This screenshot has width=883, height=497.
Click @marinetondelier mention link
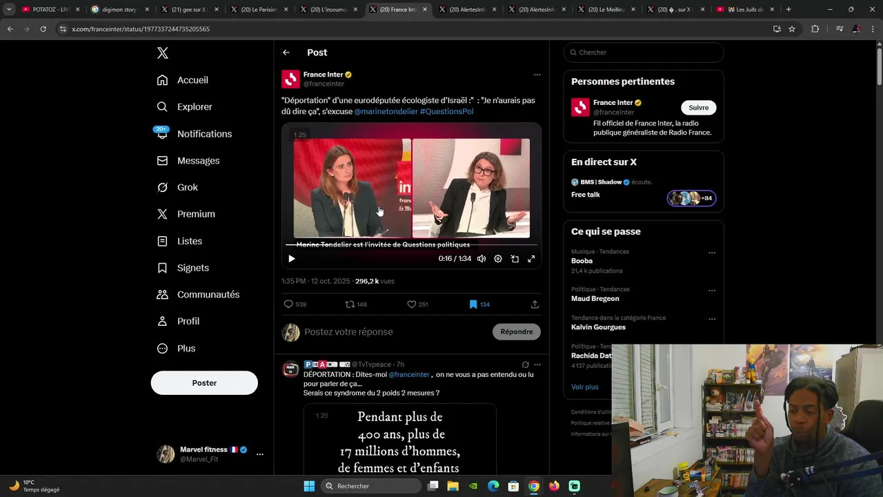pyautogui.click(x=386, y=111)
